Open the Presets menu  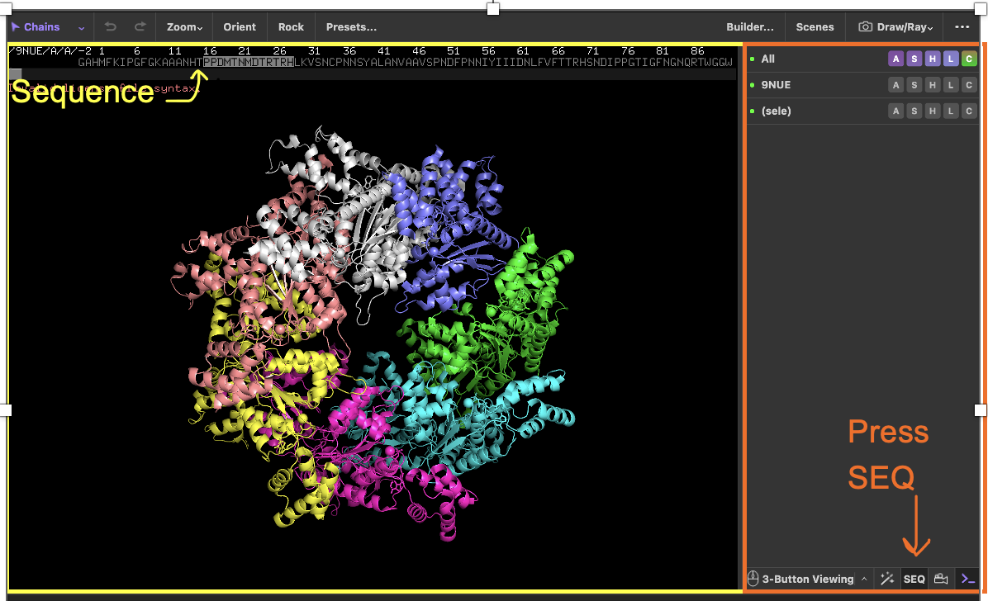pos(351,27)
